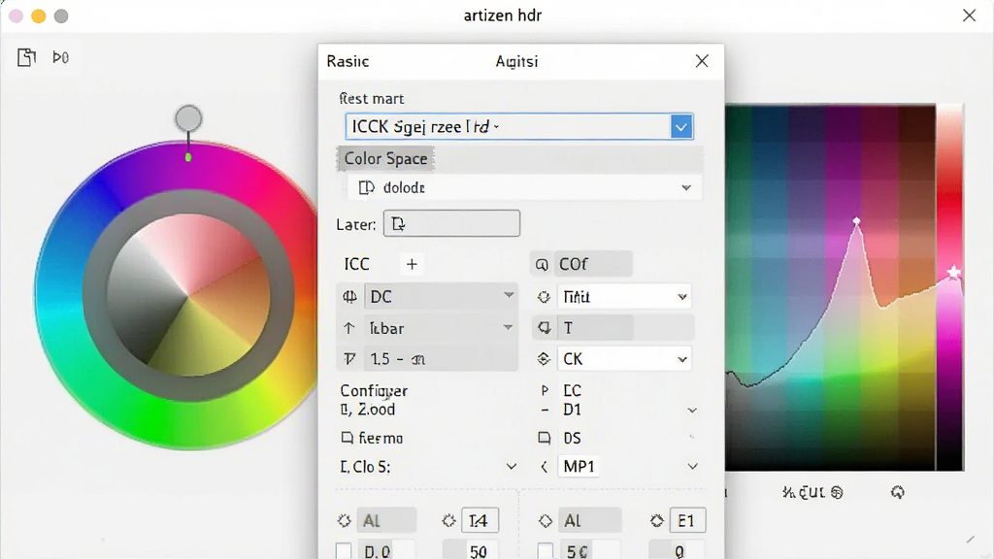The height and width of the screenshot is (559, 994).
Task: Click the icon left of the T field
Action: point(544,328)
